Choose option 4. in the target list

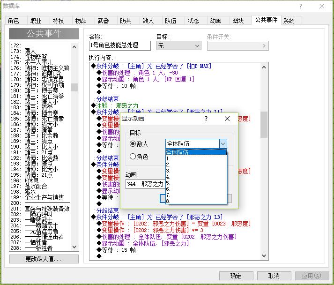point(196,177)
